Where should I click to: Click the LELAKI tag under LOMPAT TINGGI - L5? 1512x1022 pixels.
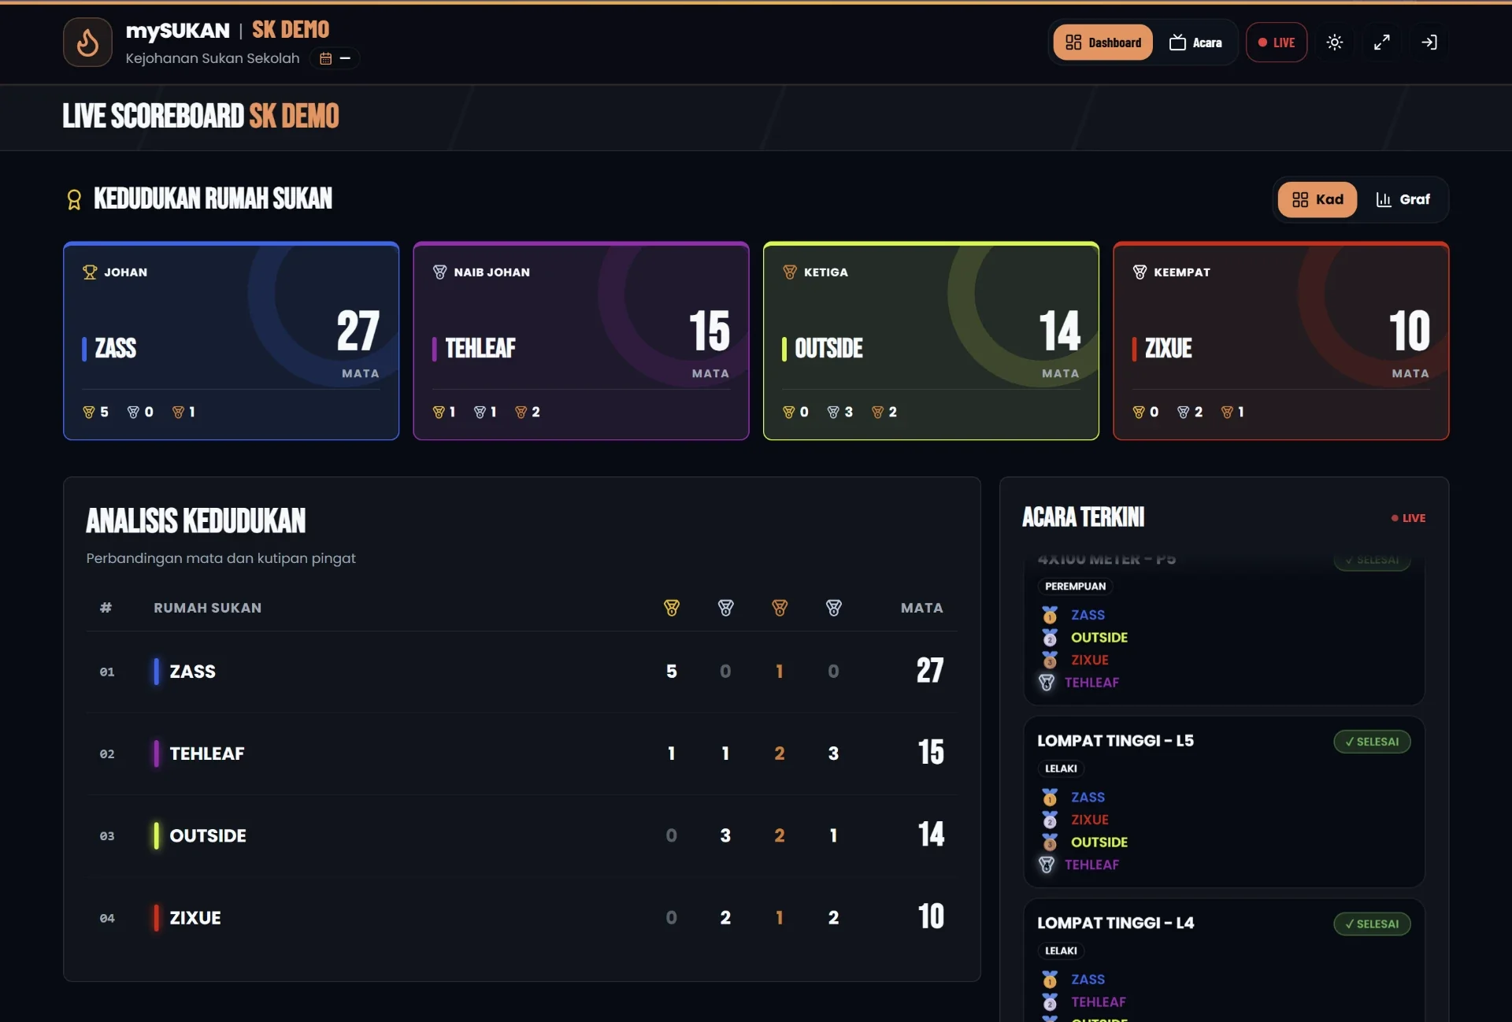[x=1061, y=768]
